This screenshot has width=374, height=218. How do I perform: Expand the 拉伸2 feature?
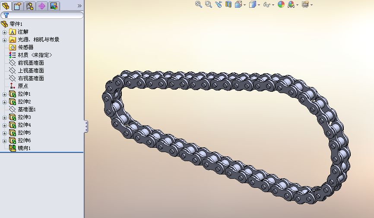pos(4,102)
